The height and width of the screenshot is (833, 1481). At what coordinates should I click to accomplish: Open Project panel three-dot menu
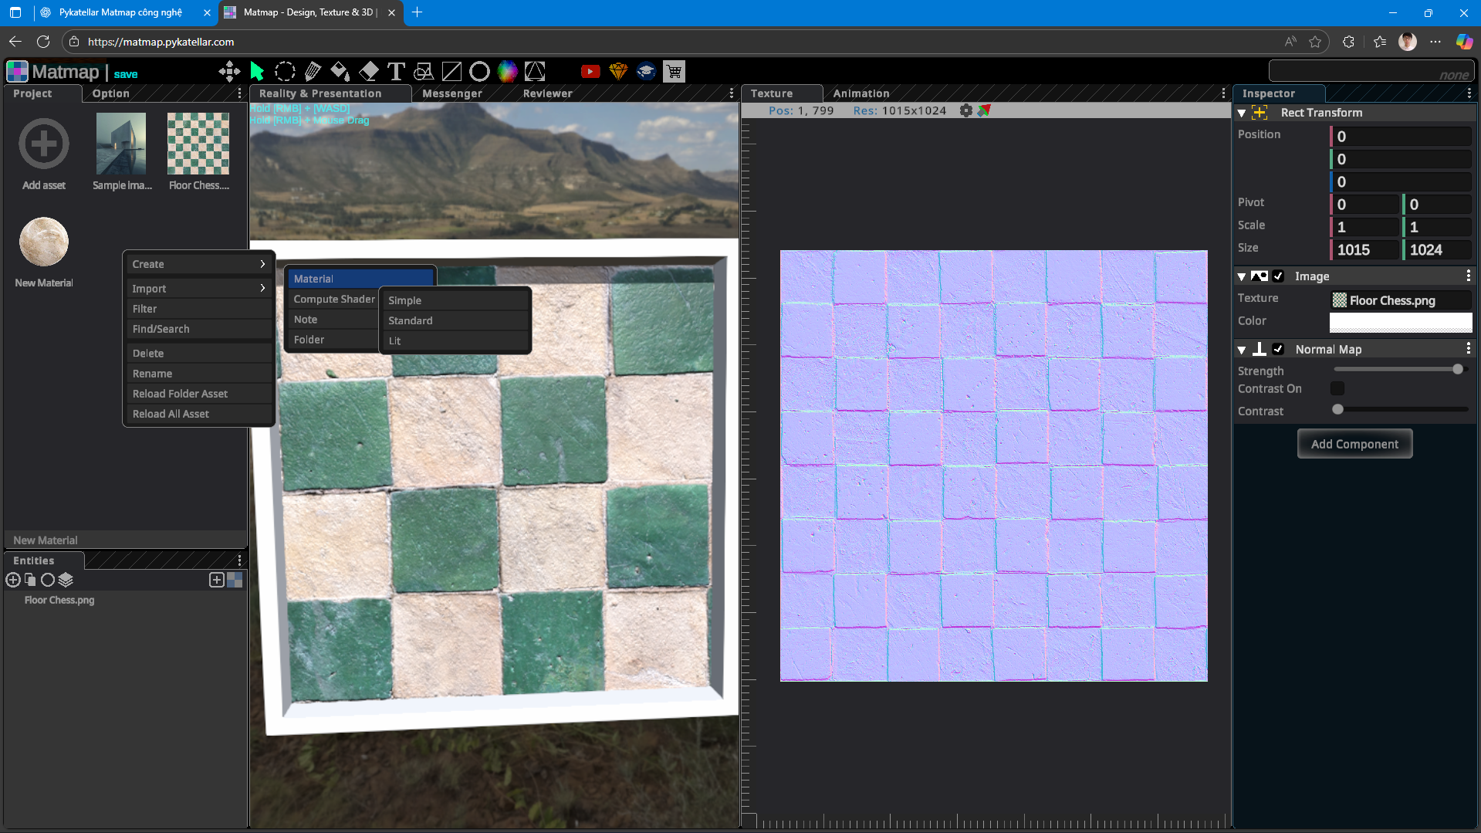click(239, 93)
